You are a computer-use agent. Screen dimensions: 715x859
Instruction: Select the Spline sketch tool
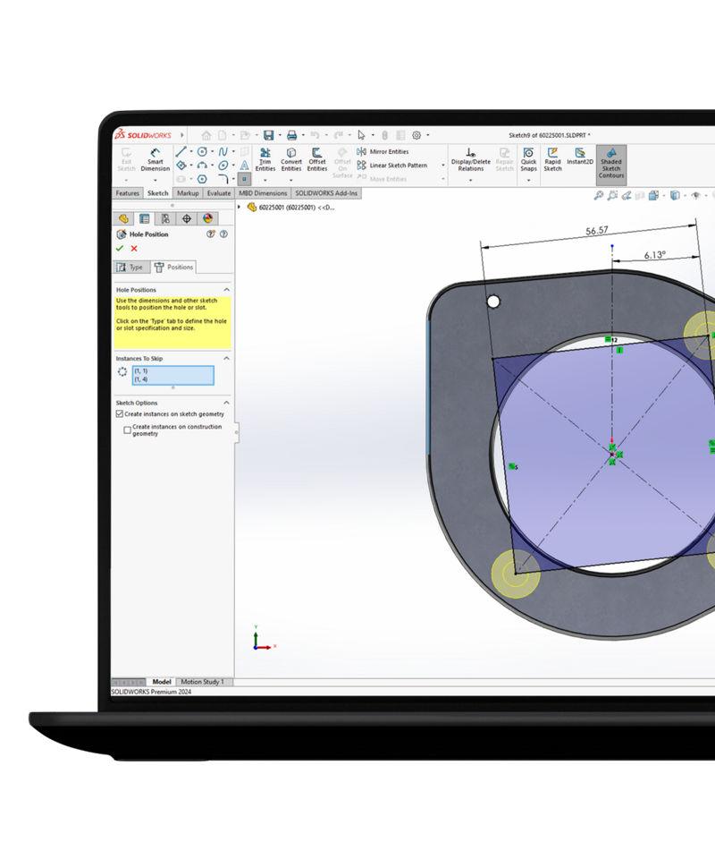223,152
